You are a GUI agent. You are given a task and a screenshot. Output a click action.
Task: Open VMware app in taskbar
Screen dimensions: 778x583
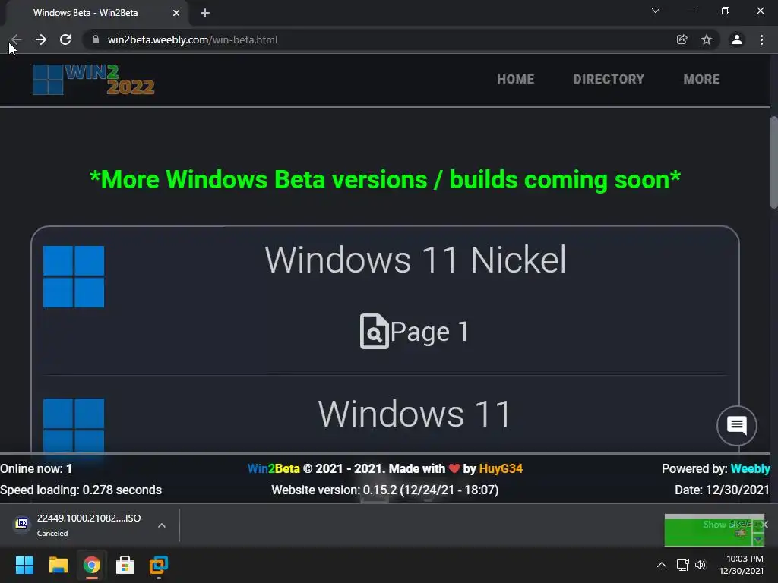159,565
